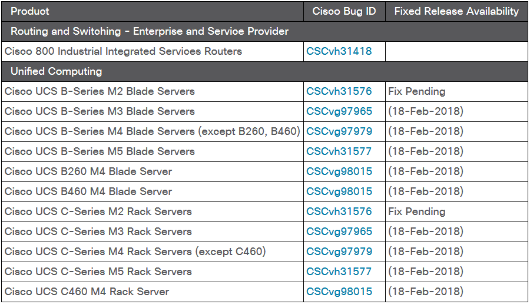Open CSCvg98015 link for UCS B460 M4
The width and height of the screenshot is (530, 304).
[x=339, y=191]
